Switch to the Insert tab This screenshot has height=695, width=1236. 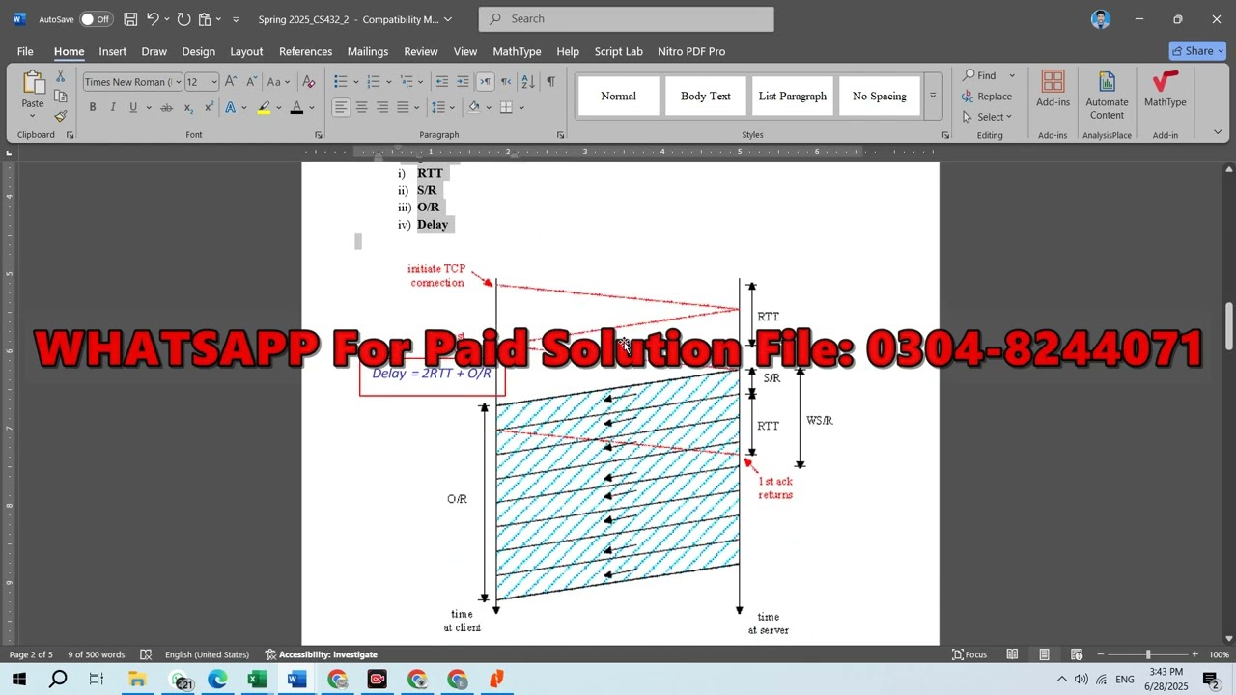click(113, 51)
